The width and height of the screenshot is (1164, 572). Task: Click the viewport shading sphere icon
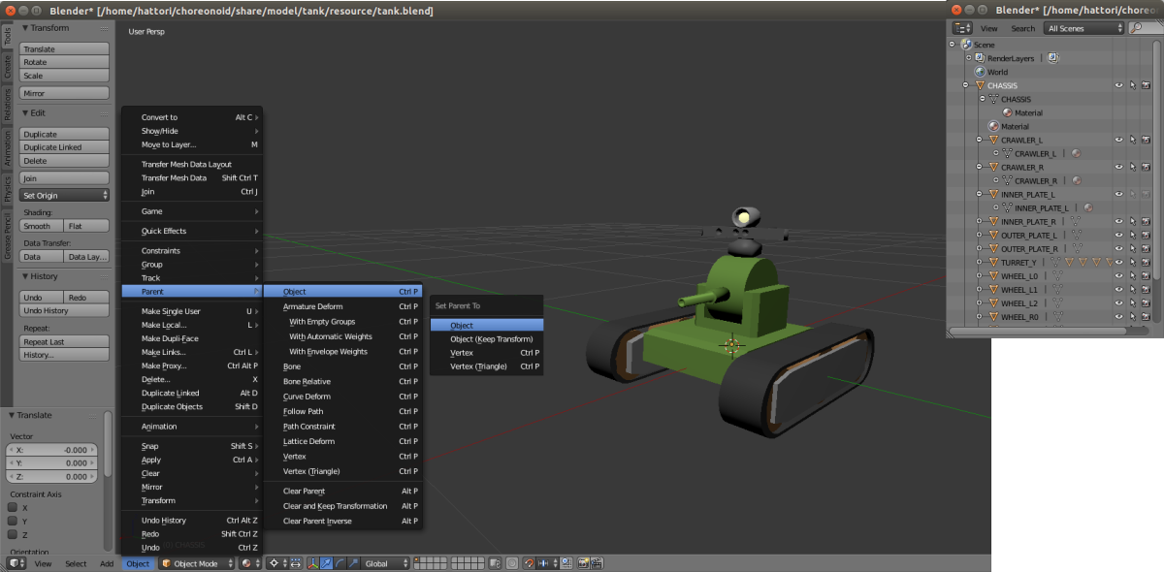pos(247,563)
